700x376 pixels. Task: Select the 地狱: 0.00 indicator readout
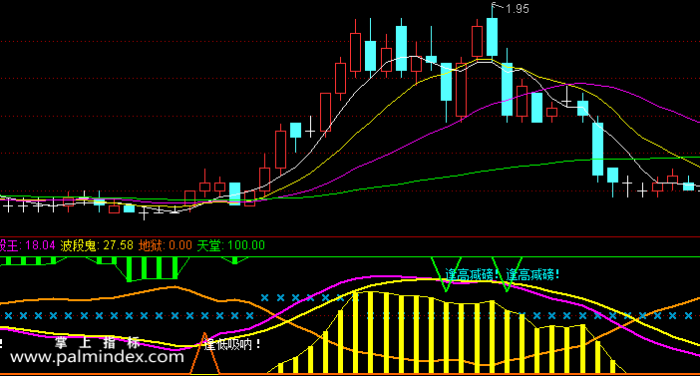coord(166,245)
